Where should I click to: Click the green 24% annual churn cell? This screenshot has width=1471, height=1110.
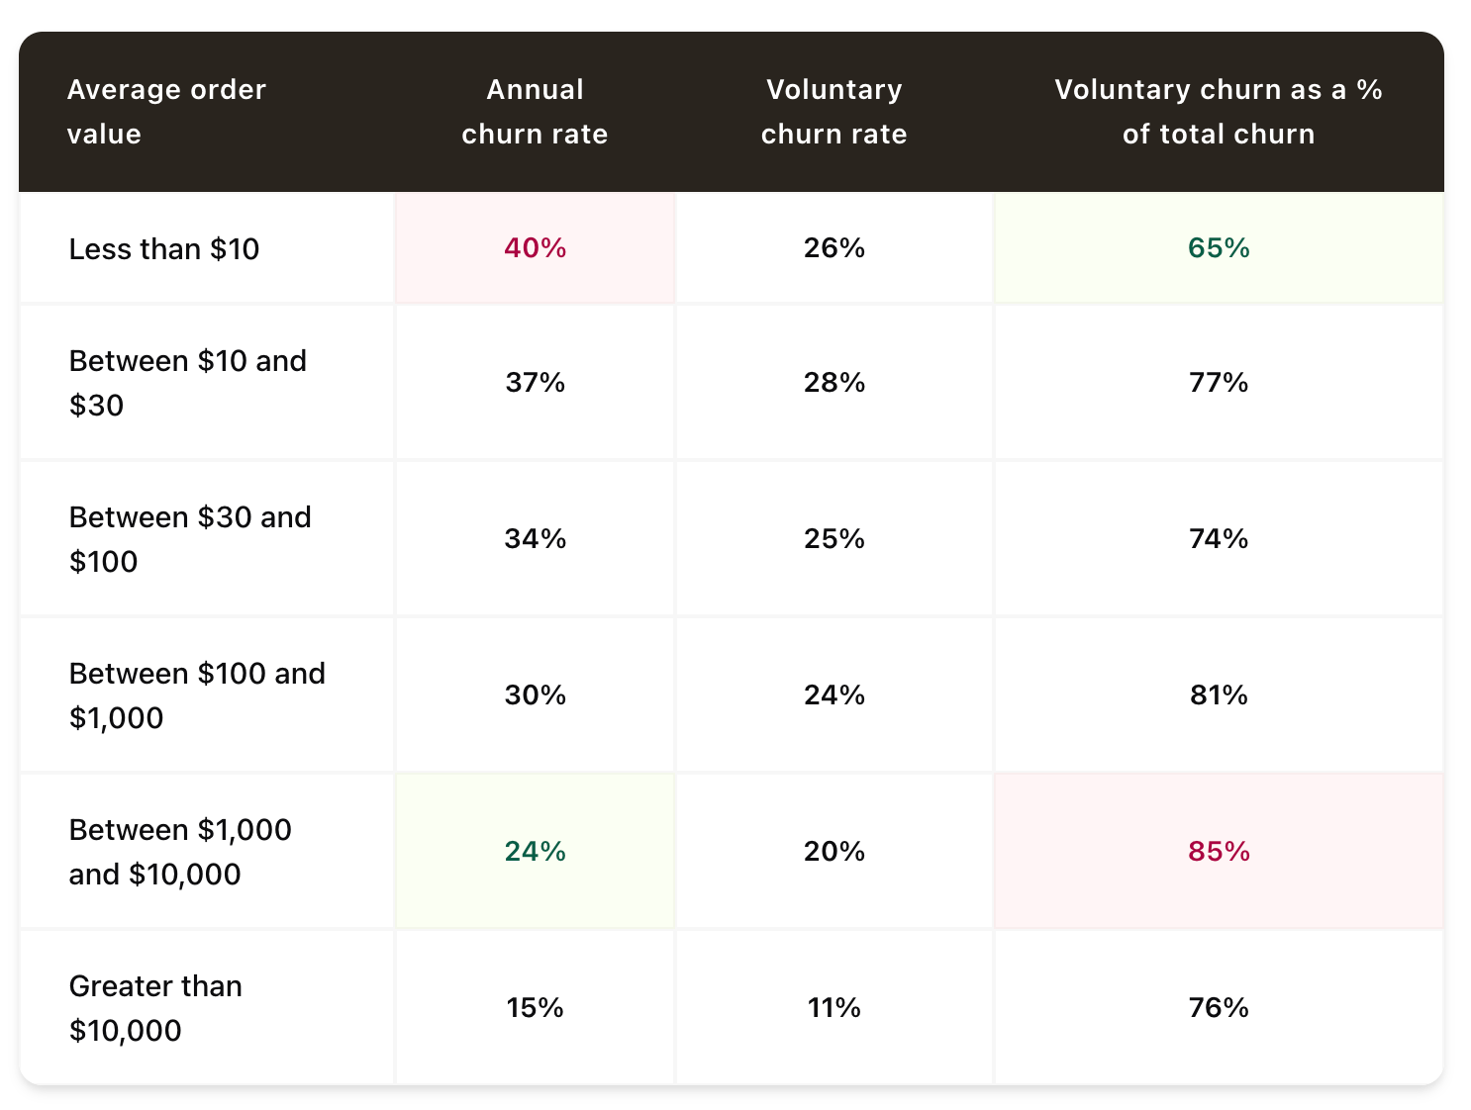click(535, 852)
